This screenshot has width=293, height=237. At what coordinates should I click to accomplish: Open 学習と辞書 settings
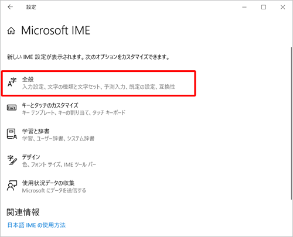tap(98, 135)
